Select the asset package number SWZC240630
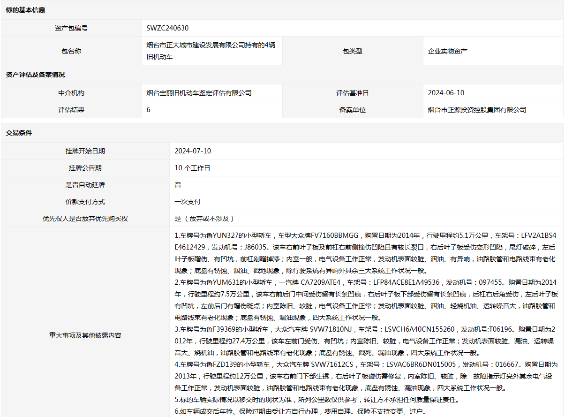 (x=167, y=28)
